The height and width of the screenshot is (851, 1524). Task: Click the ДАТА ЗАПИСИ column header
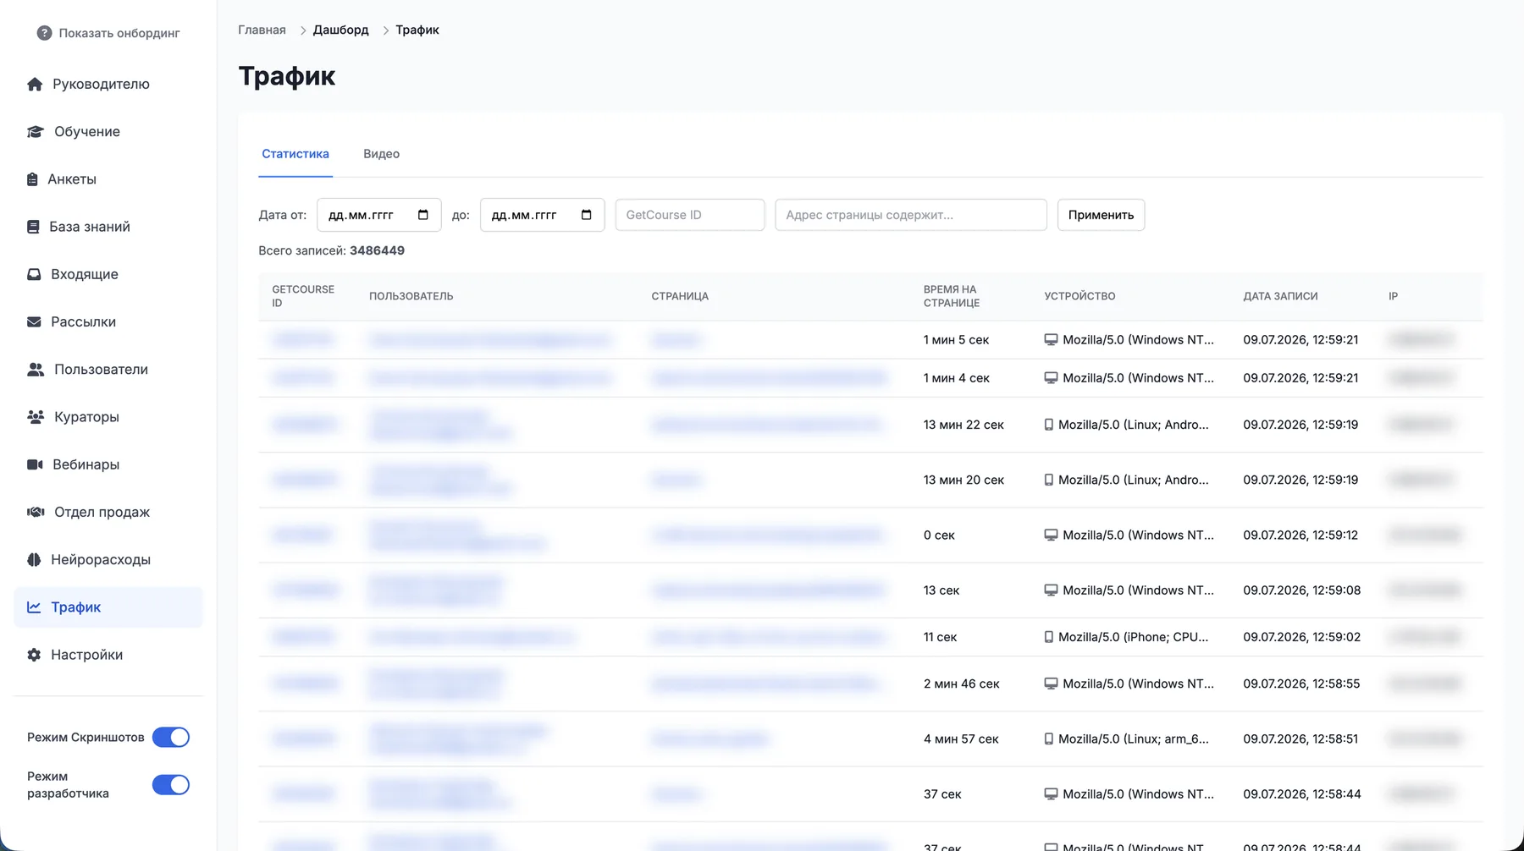pyautogui.click(x=1280, y=296)
